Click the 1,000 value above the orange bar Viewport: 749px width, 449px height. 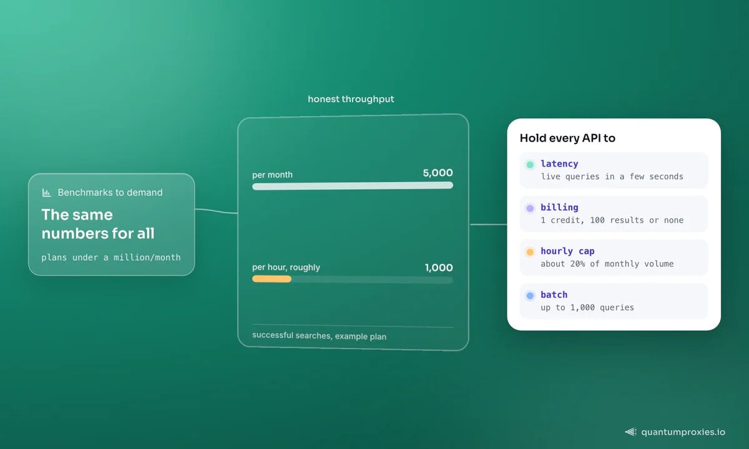[439, 268]
